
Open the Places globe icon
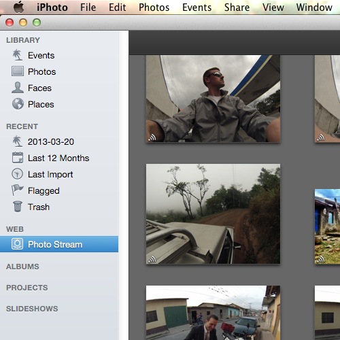pos(18,104)
